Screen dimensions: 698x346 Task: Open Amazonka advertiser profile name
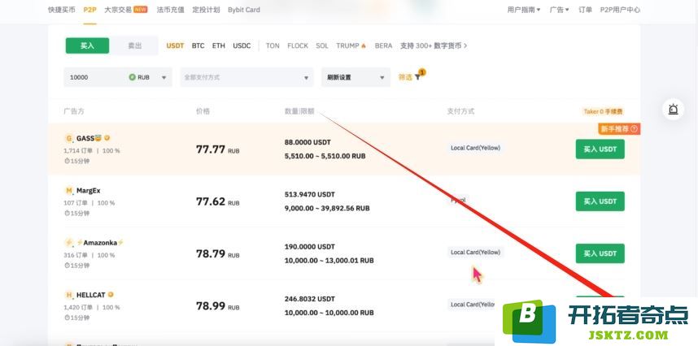pyautogui.click(x=100, y=243)
